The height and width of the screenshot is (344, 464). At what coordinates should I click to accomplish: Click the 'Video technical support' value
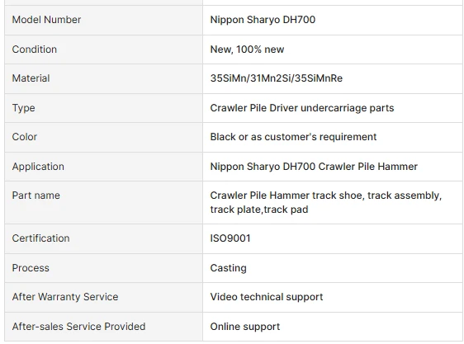coord(267,297)
